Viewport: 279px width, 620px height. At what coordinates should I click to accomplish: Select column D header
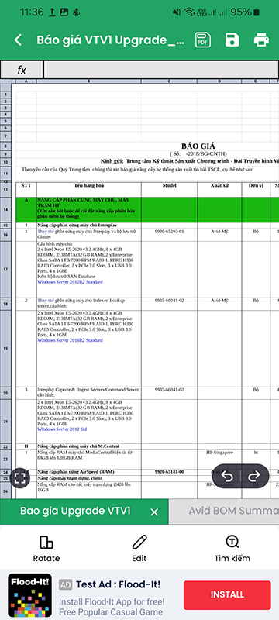pyautogui.click(x=220, y=81)
